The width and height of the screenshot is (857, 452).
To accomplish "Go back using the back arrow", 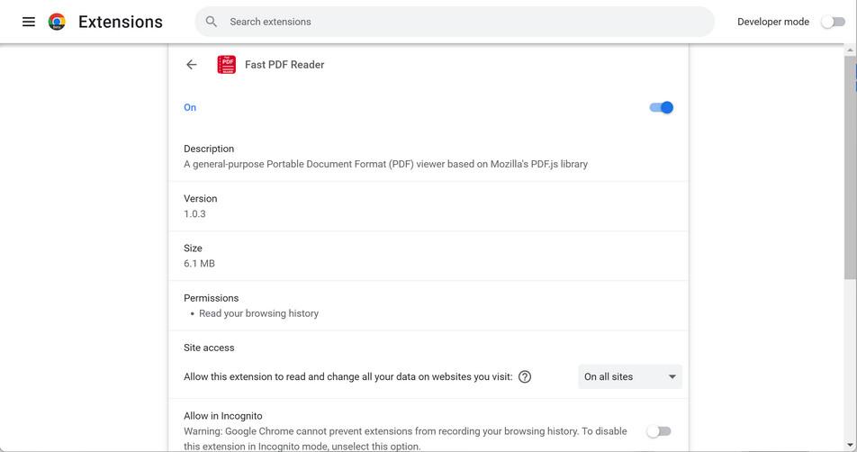I will [x=192, y=65].
